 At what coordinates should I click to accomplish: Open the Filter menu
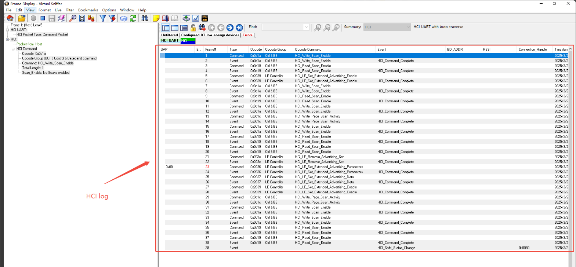point(70,10)
